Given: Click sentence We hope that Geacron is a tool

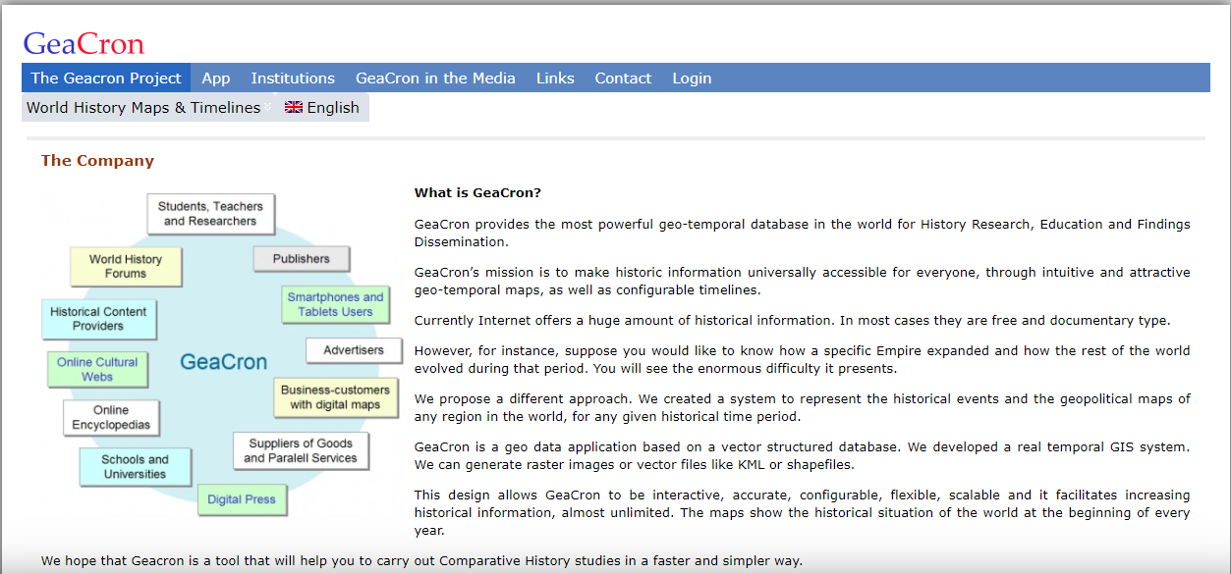Looking at the screenshot, I should [421, 561].
